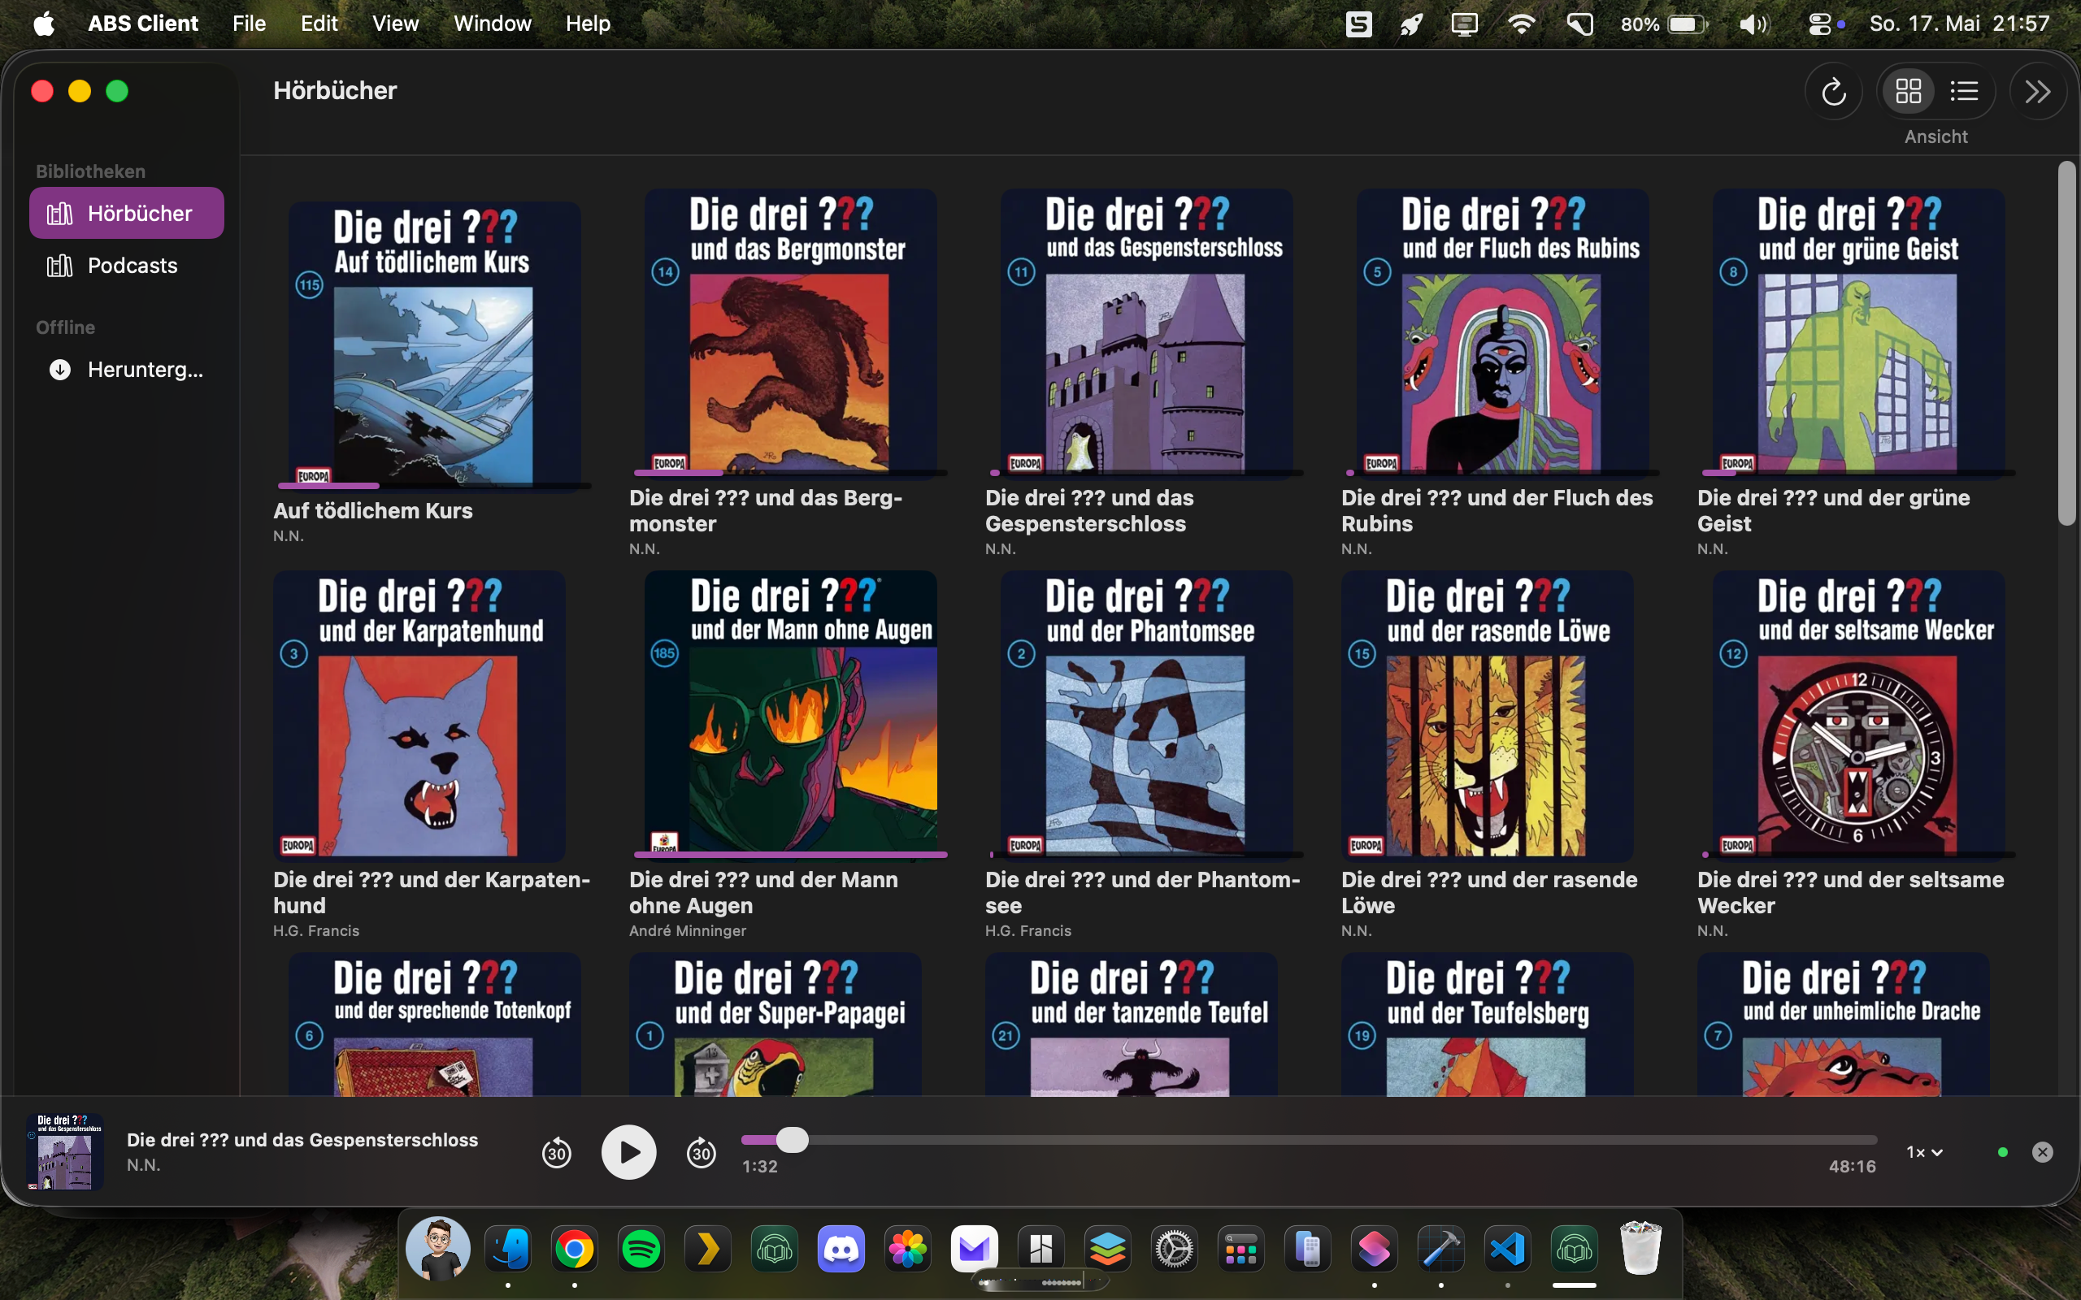Image resolution: width=2081 pixels, height=1300 pixels.
Task: Refresh the Hörbücher library
Action: (x=1833, y=91)
